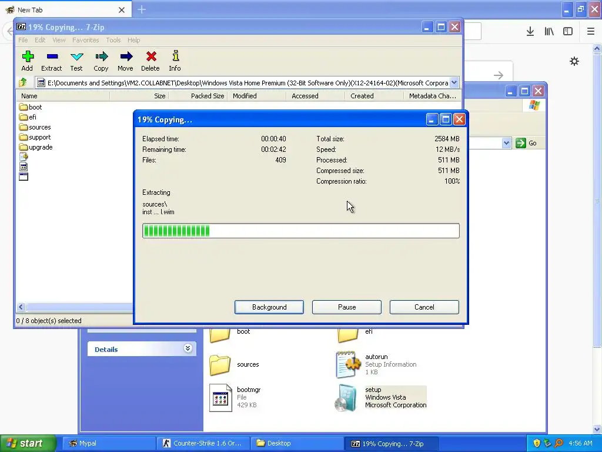Screen dimensions: 602x452
Task: Click the New Tab page settings gear
Action: pyautogui.click(x=574, y=61)
